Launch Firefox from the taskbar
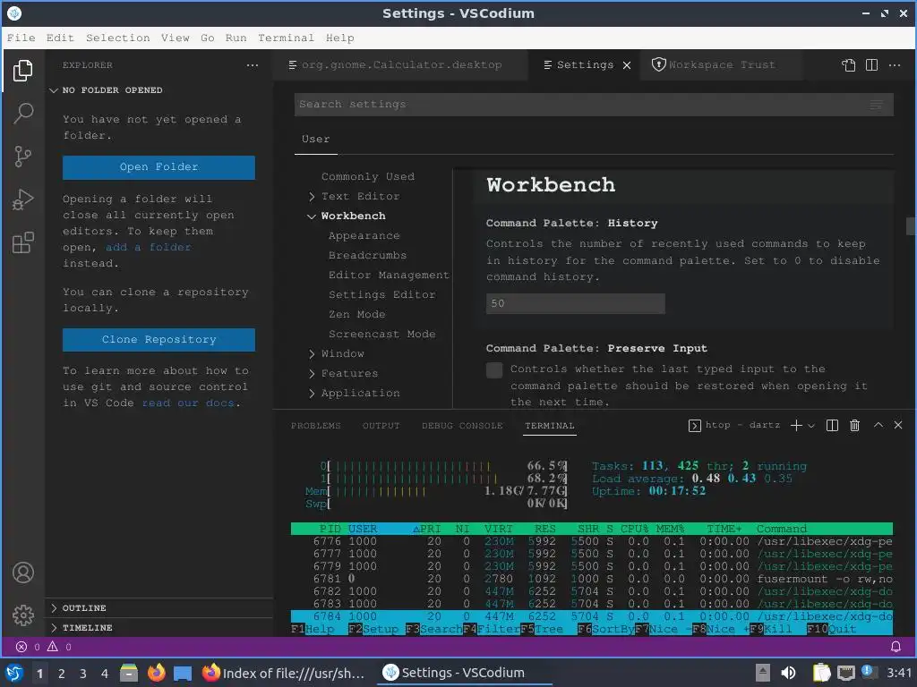The image size is (917, 687). (x=156, y=673)
